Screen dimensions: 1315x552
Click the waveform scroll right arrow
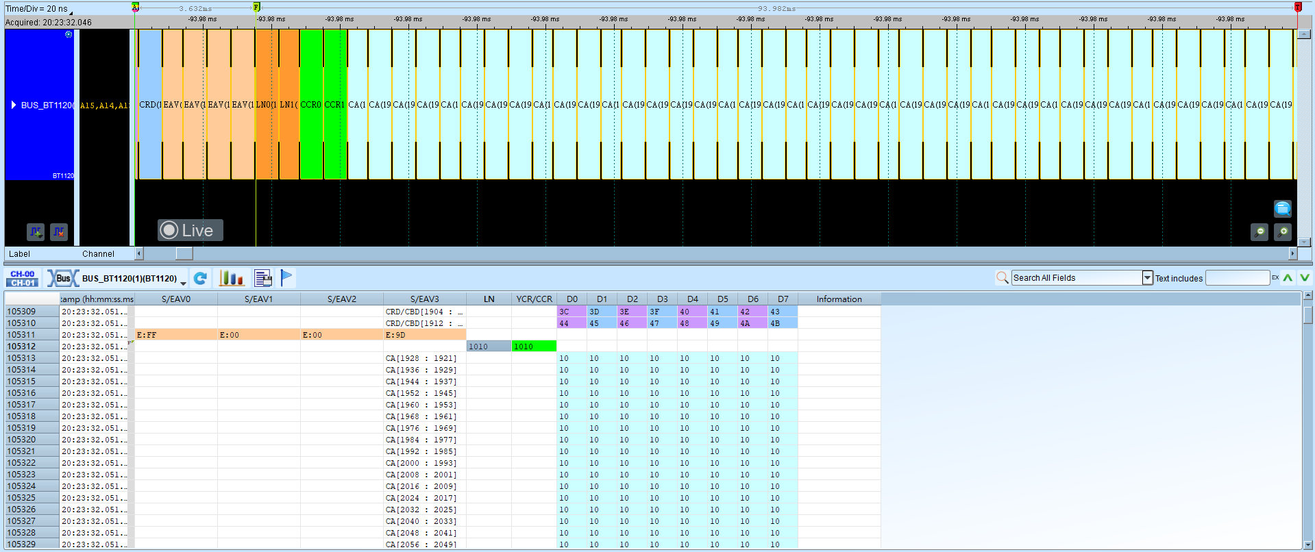tap(1293, 253)
